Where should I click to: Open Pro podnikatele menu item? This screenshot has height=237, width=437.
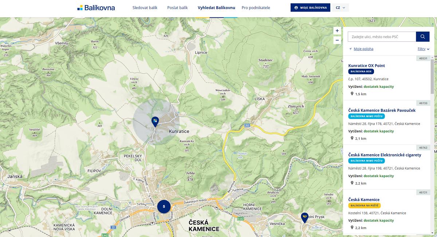tap(256, 8)
